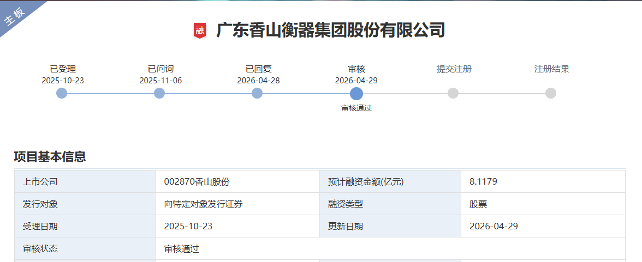Select the 已受理 timeline circle
Image resolution: width=642 pixels, height=262 pixels.
pos(62,93)
